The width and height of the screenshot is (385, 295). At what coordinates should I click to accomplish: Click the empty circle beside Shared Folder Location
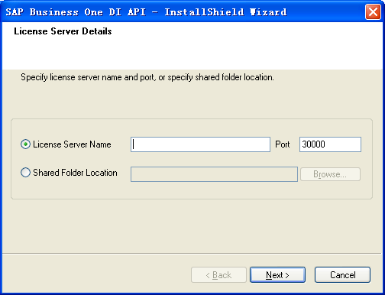point(25,173)
